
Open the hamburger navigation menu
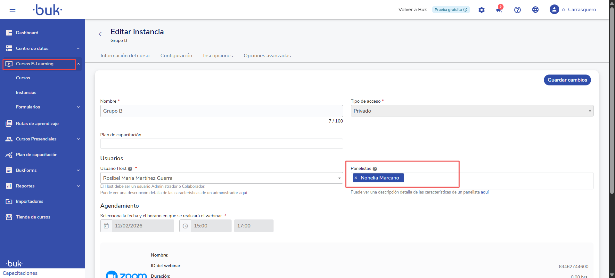[12, 10]
